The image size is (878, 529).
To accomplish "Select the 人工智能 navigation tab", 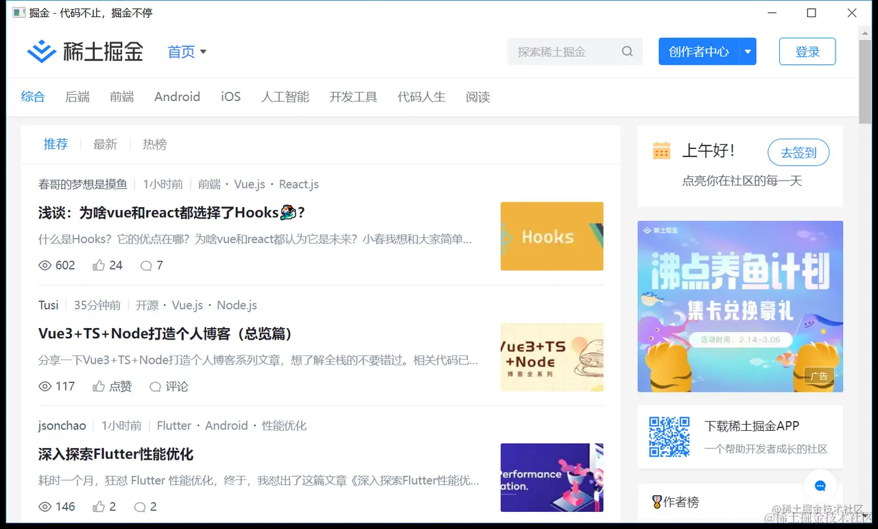I will point(285,97).
